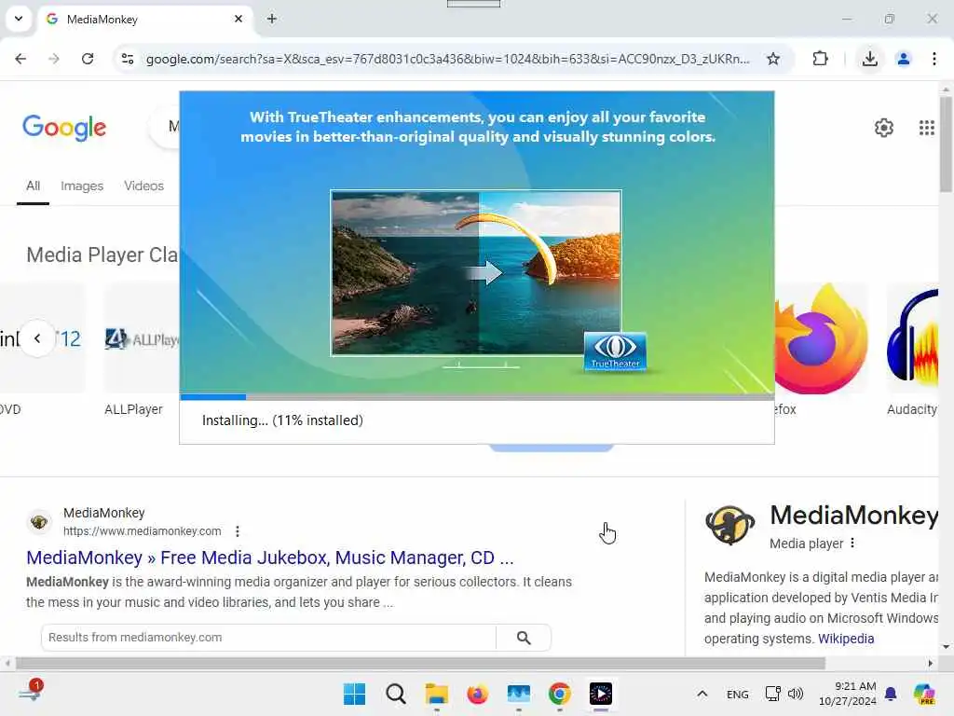The width and height of the screenshot is (954, 716).
Task: Open the tab search dropdown arrow
Action: [x=19, y=19]
